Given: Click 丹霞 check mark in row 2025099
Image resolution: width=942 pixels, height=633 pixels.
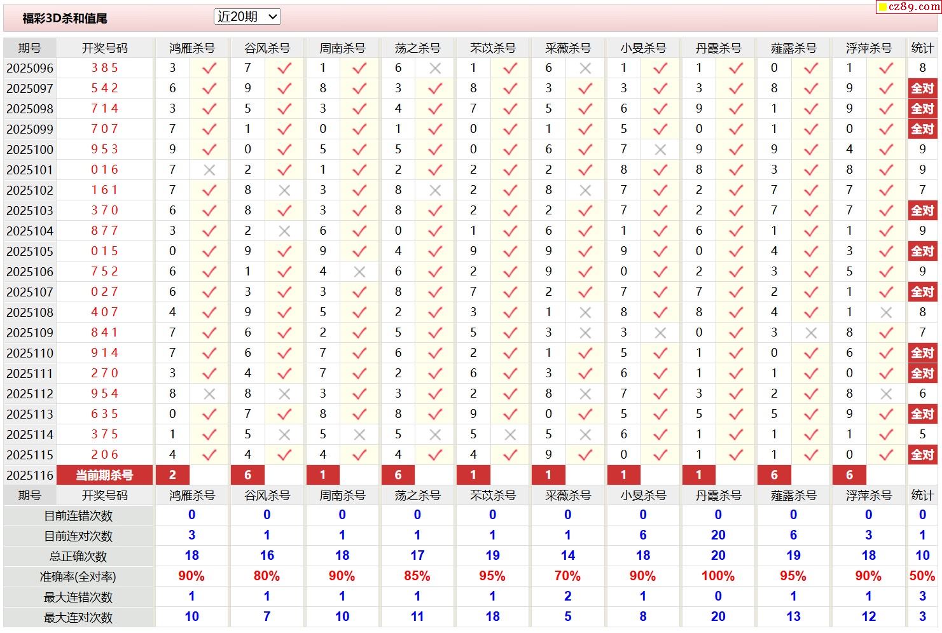Looking at the screenshot, I should pos(736,129).
